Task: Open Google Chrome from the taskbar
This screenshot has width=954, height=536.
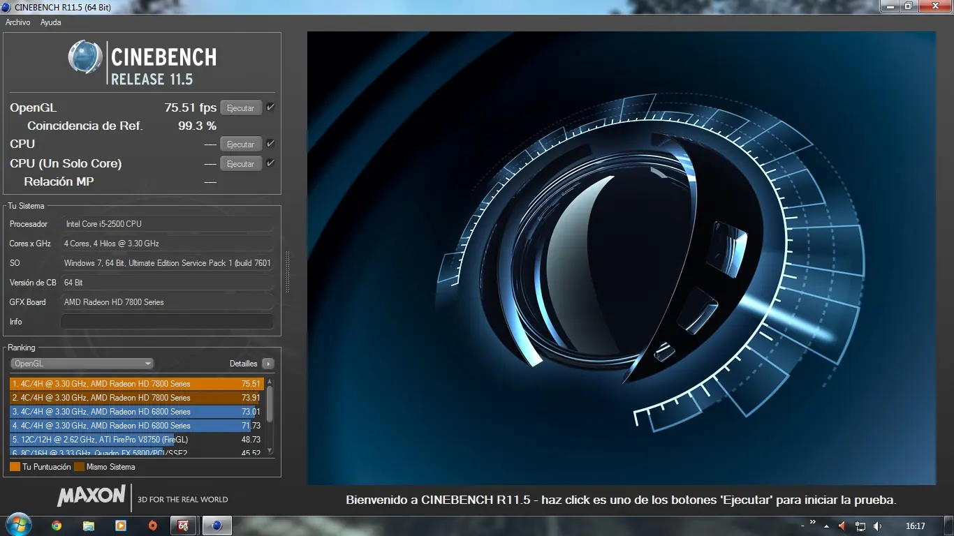Action: [x=57, y=526]
